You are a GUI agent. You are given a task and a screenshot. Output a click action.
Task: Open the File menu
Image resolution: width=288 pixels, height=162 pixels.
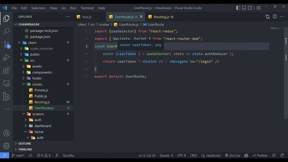pyautogui.click(x=14, y=8)
